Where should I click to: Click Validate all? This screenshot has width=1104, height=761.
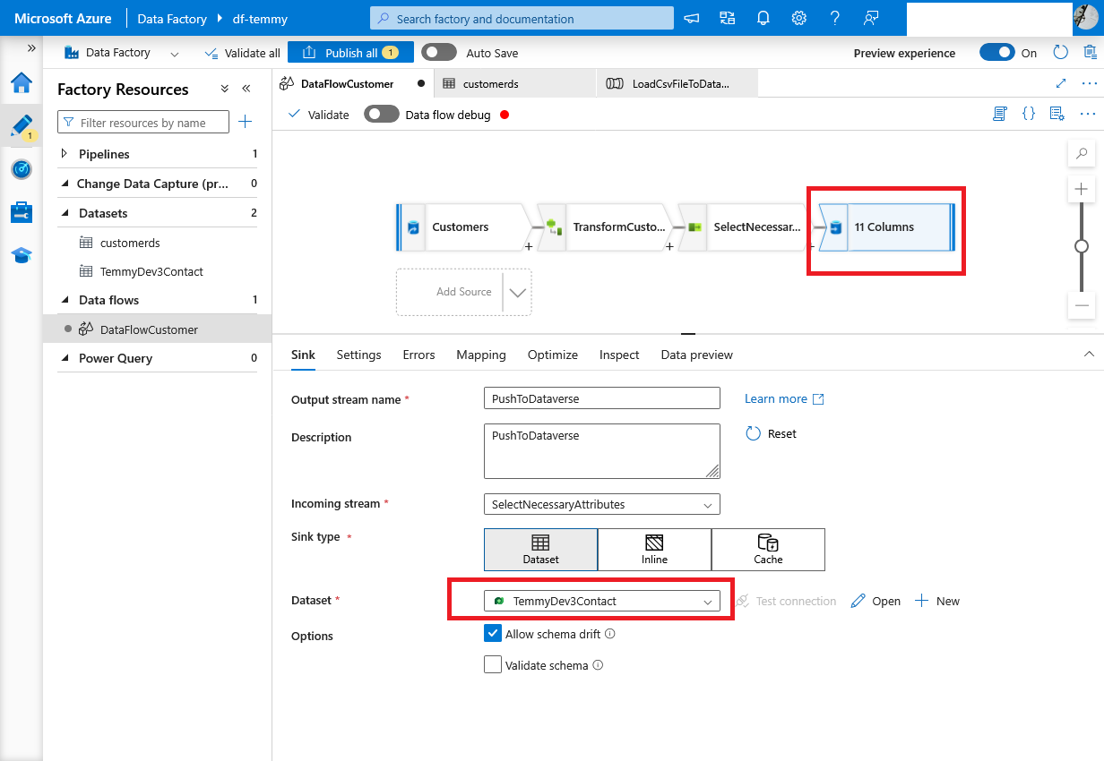click(242, 53)
